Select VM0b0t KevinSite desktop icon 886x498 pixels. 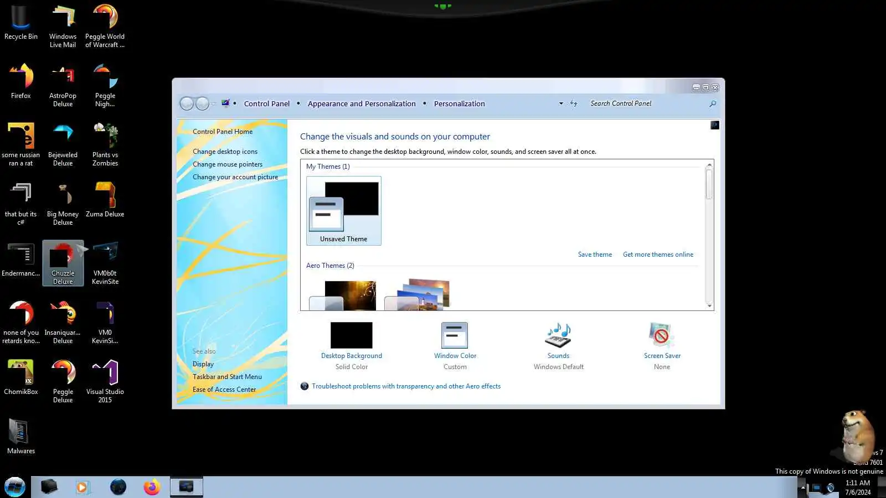105,263
